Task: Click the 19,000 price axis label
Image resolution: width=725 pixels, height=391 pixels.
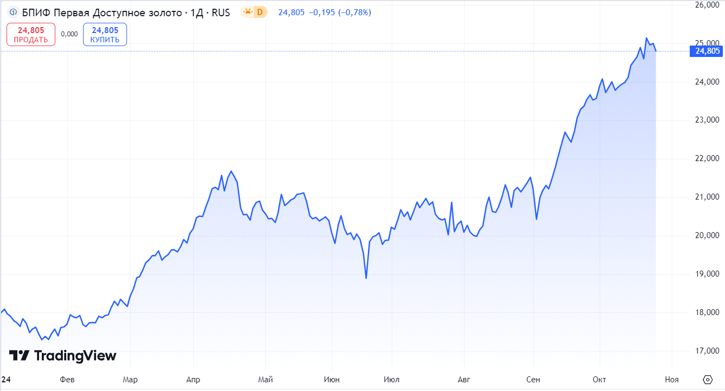Action: (706, 274)
